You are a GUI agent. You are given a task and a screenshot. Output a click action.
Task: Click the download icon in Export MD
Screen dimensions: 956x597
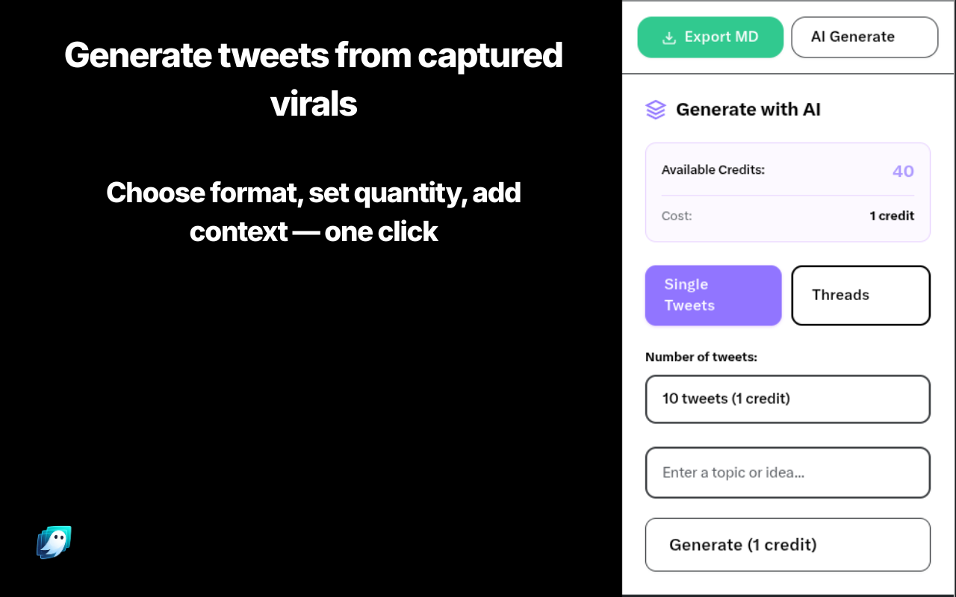pyautogui.click(x=669, y=37)
